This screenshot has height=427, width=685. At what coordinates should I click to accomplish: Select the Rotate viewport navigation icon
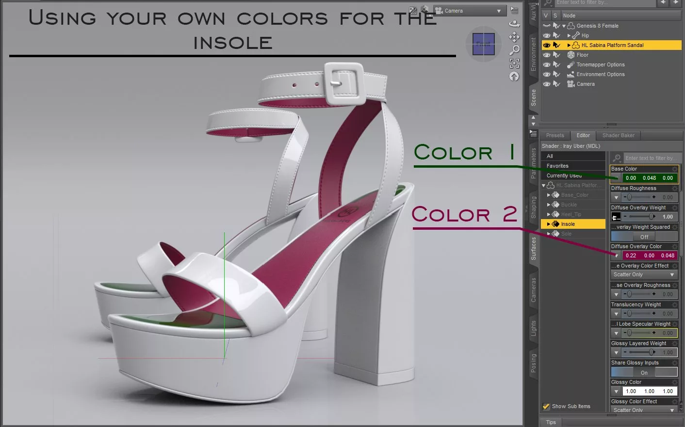[x=514, y=23]
